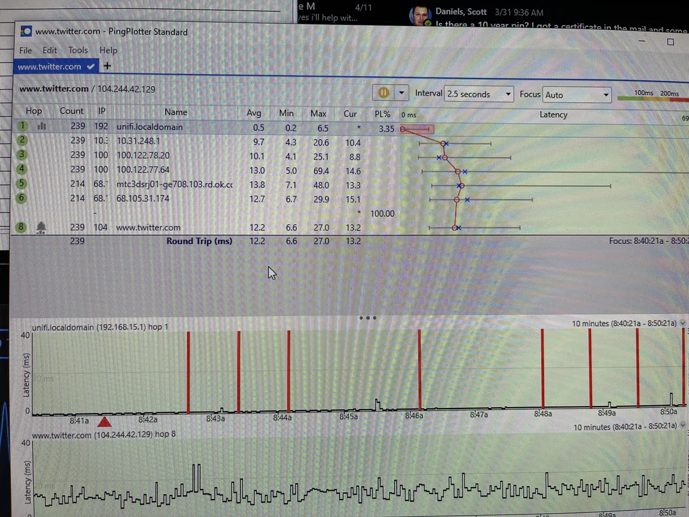Click the alert bell icon on hop 8
689x517 pixels.
tap(41, 227)
